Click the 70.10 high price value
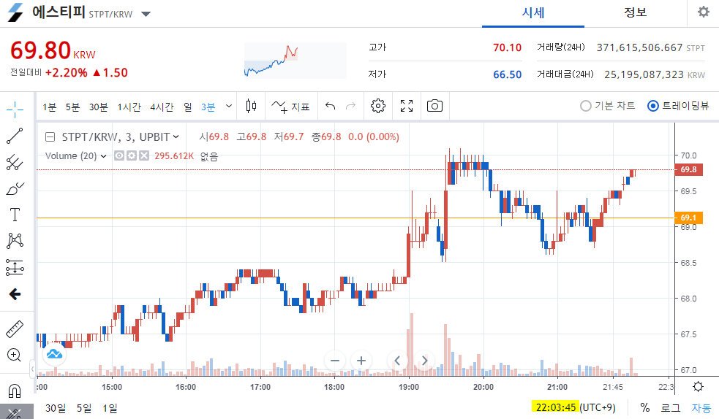This screenshot has width=719, height=419. pyautogui.click(x=507, y=47)
